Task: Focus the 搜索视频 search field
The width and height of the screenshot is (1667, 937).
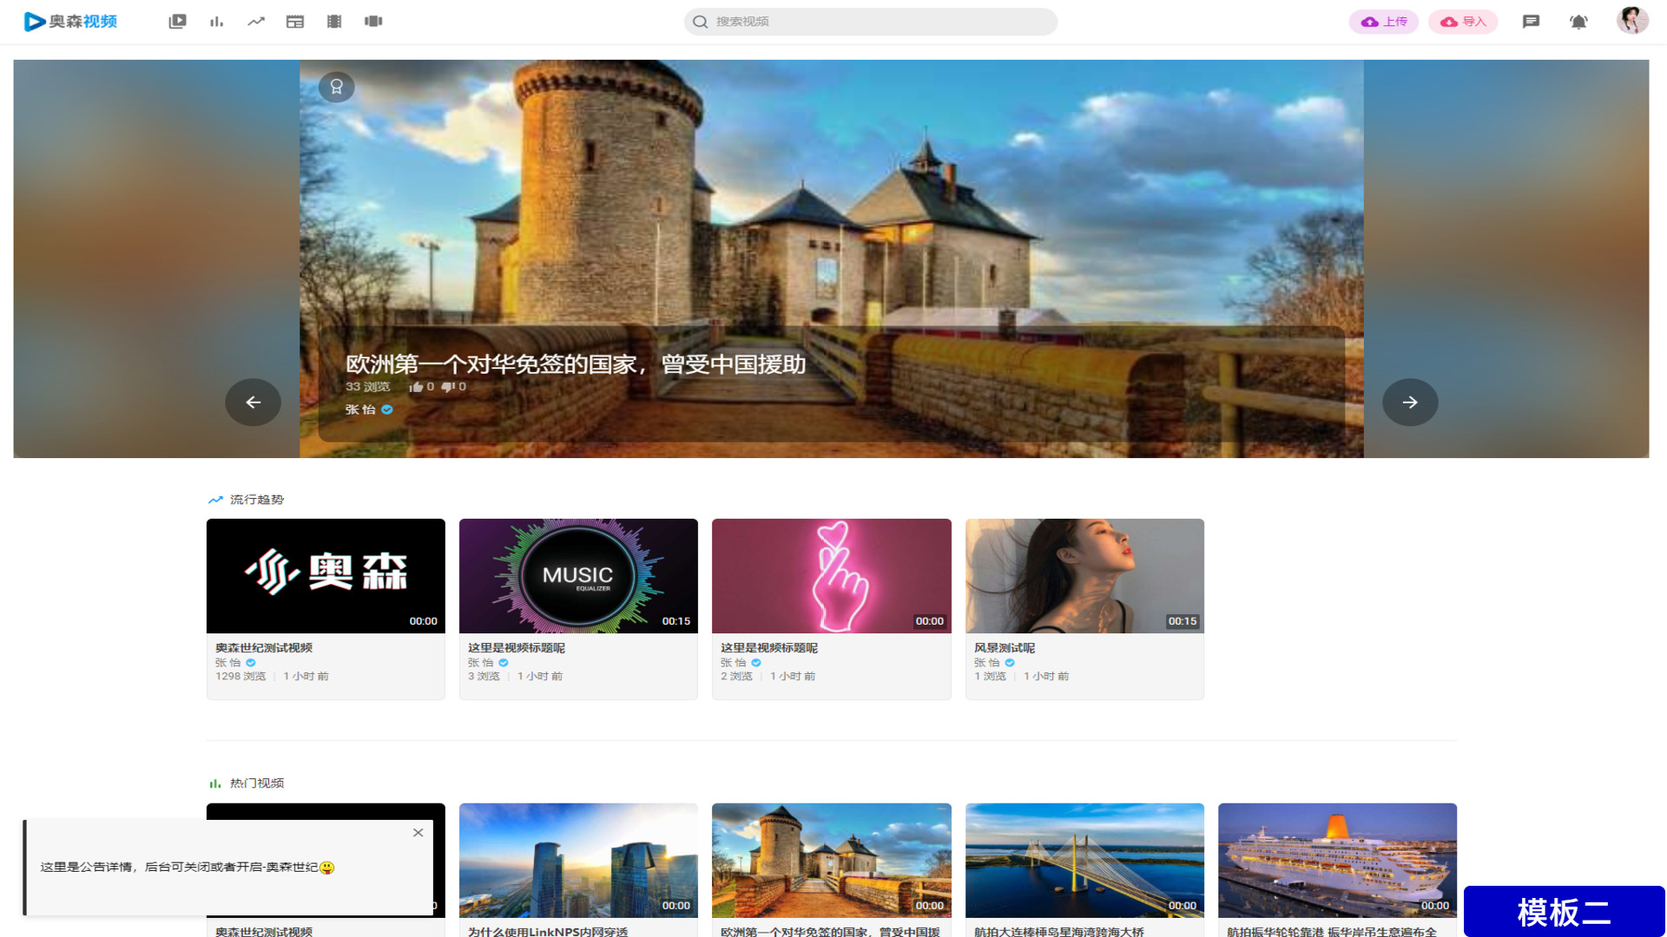Action: click(x=877, y=22)
